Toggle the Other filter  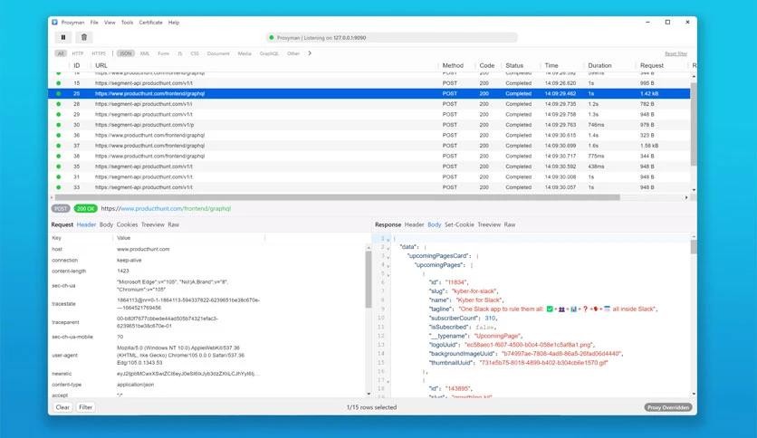click(x=293, y=53)
